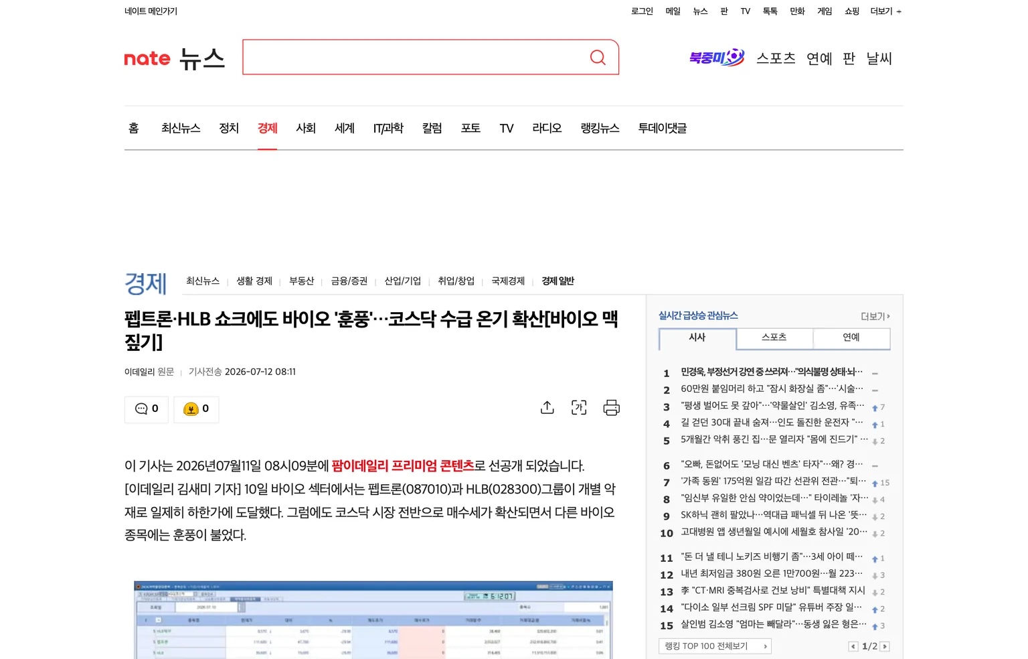Open the IT/과학 section
Viewport: 1028px width, 659px height.
coord(388,128)
